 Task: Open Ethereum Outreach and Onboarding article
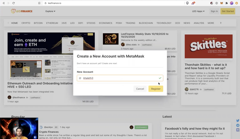click(40, 85)
